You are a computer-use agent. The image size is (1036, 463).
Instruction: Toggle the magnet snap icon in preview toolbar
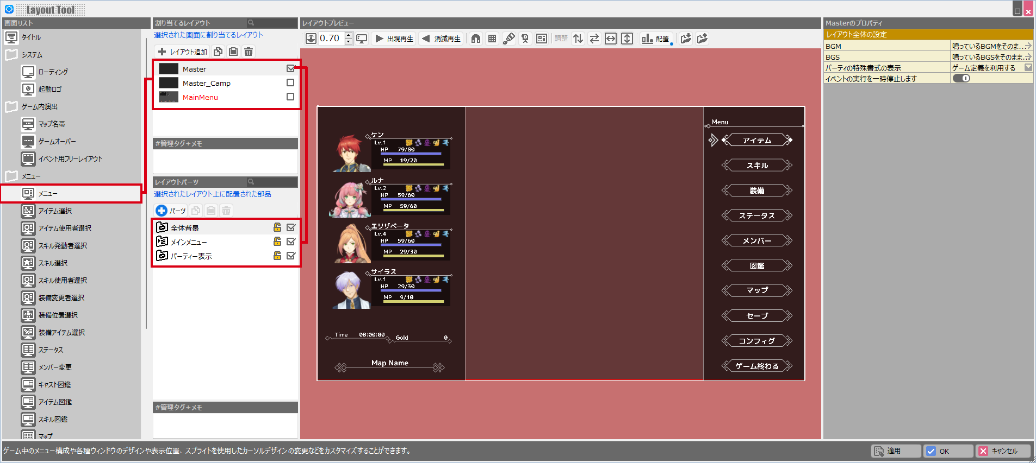tap(476, 39)
